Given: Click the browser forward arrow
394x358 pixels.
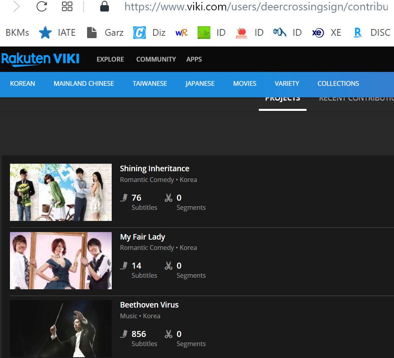Looking at the screenshot, I should click(x=16, y=6).
